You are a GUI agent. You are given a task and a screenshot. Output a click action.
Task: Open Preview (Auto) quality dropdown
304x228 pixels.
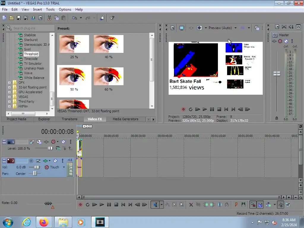pyautogui.click(x=235, y=28)
